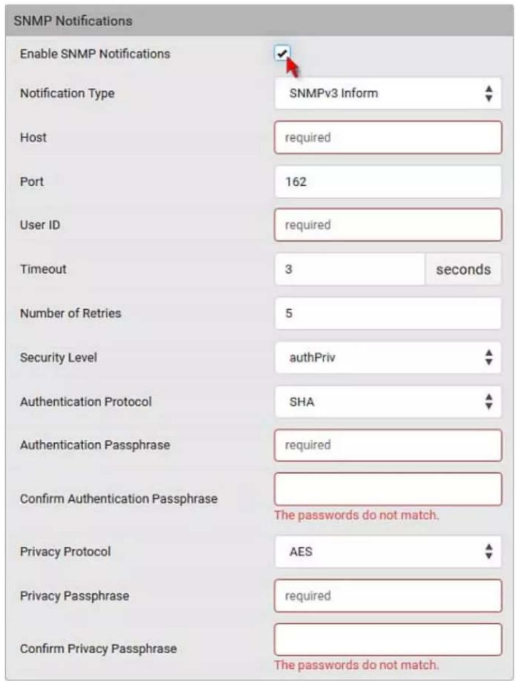The image size is (516, 681).
Task: Expand the Authentication Protocol SHA dropdown
Action: point(388,401)
